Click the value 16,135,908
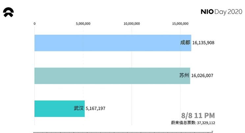The image size is (245, 133). point(203,43)
